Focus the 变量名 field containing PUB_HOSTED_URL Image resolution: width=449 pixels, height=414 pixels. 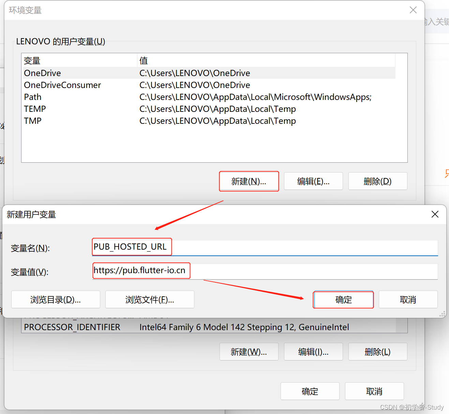pyautogui.click(x=265, y=248)
